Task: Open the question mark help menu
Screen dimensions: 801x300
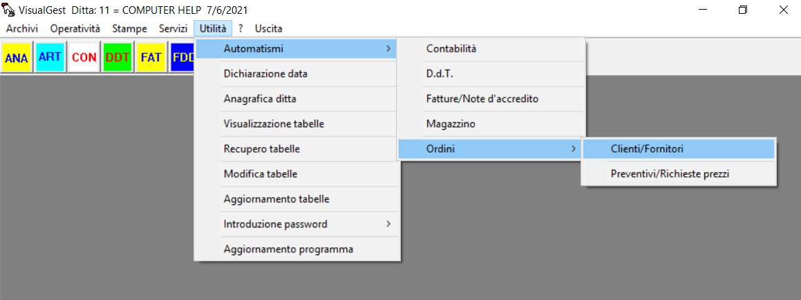Action: (241, 28)
